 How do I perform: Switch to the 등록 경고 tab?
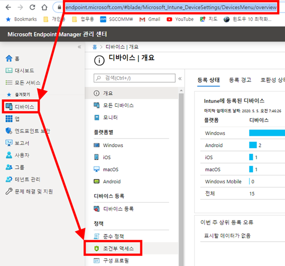point(240,80)
